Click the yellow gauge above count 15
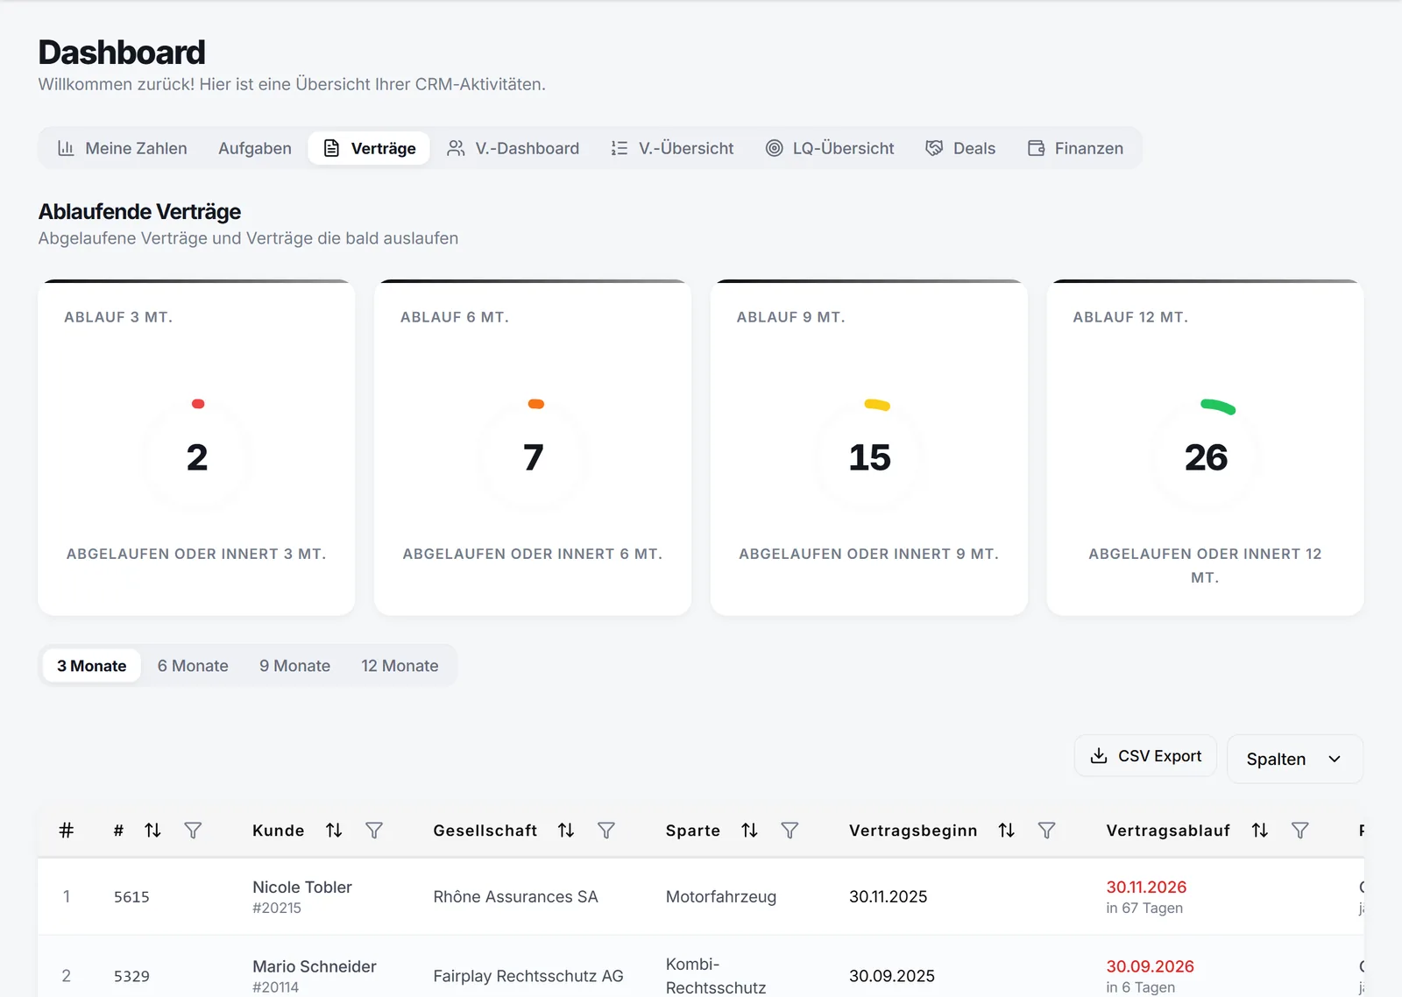This screenshot has height=997, width=1402. tap(877, 405)
